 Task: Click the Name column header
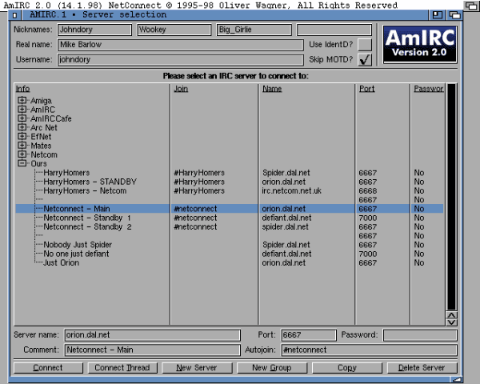pyautogui.click(x=272, y=89)
